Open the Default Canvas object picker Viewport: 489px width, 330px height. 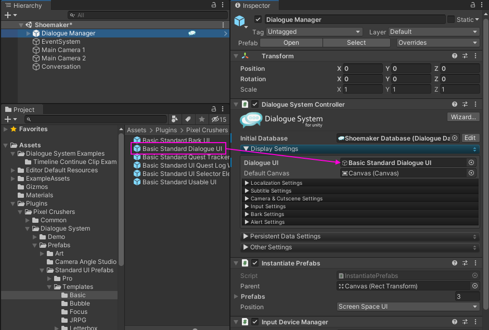(471, 173)
